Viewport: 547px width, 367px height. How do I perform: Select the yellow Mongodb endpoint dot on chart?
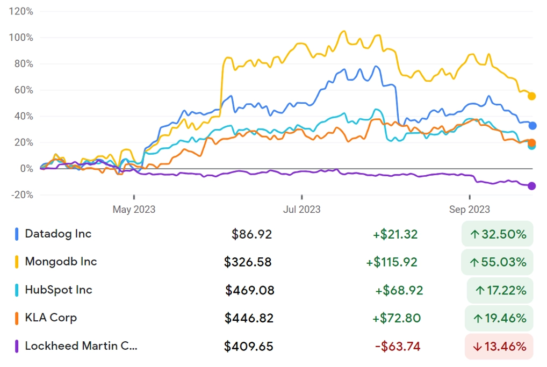(531, 96)
